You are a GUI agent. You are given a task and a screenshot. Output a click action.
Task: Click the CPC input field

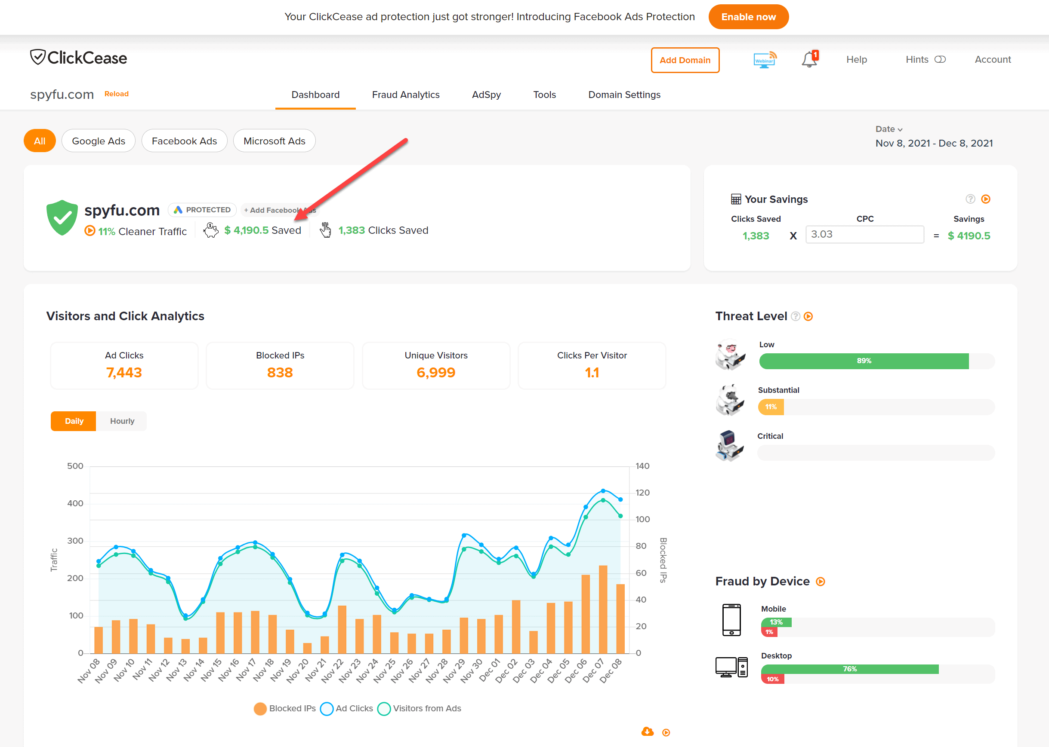(x=865, y=235)
